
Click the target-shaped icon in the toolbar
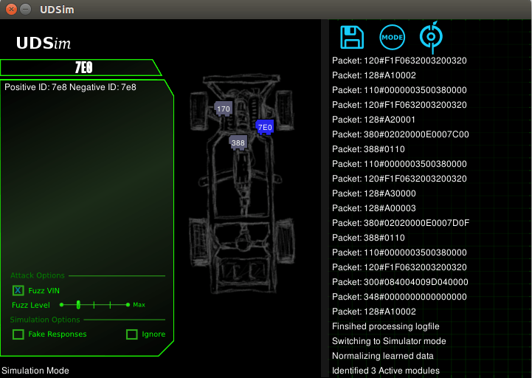431,37
